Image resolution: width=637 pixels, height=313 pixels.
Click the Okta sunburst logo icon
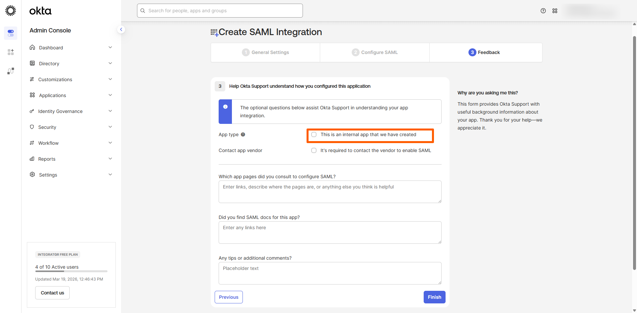11,11
